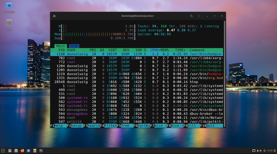This screenshot has width=277, height=154.
Task: Open the terminal search magnifier icon
Action: 191,16
